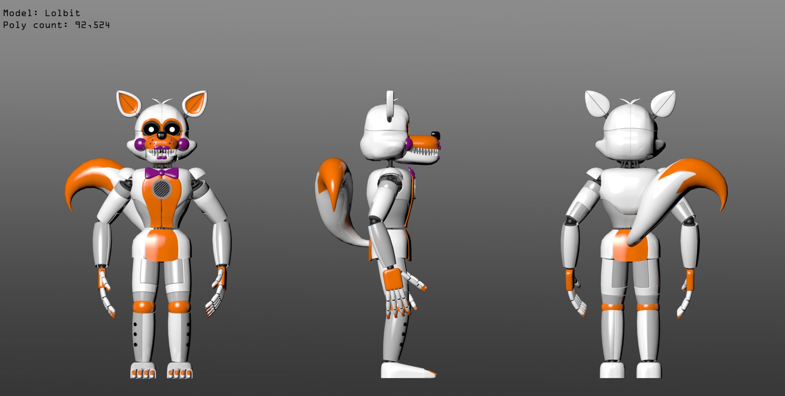Click the 'Poly count: 92,524' text
785x396 pixels.
click(x=56, y=25)
